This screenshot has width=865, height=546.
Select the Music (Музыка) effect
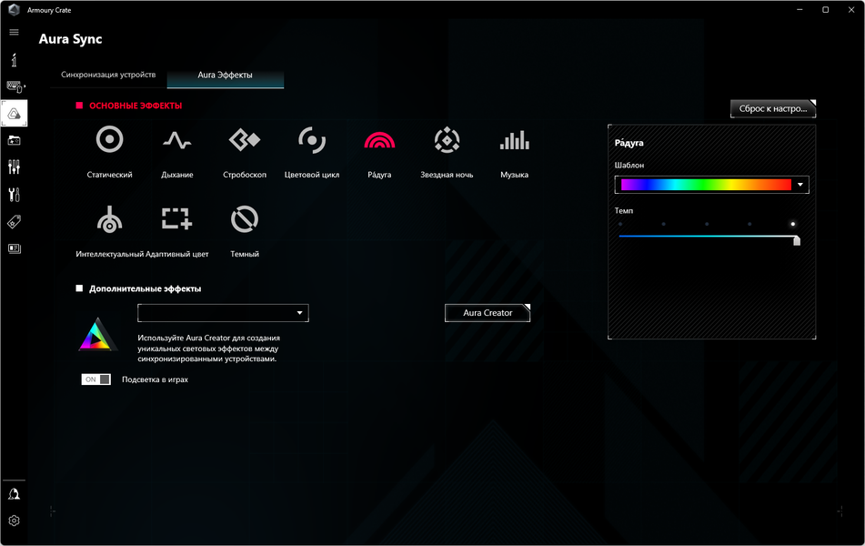(x=514, y=140)
